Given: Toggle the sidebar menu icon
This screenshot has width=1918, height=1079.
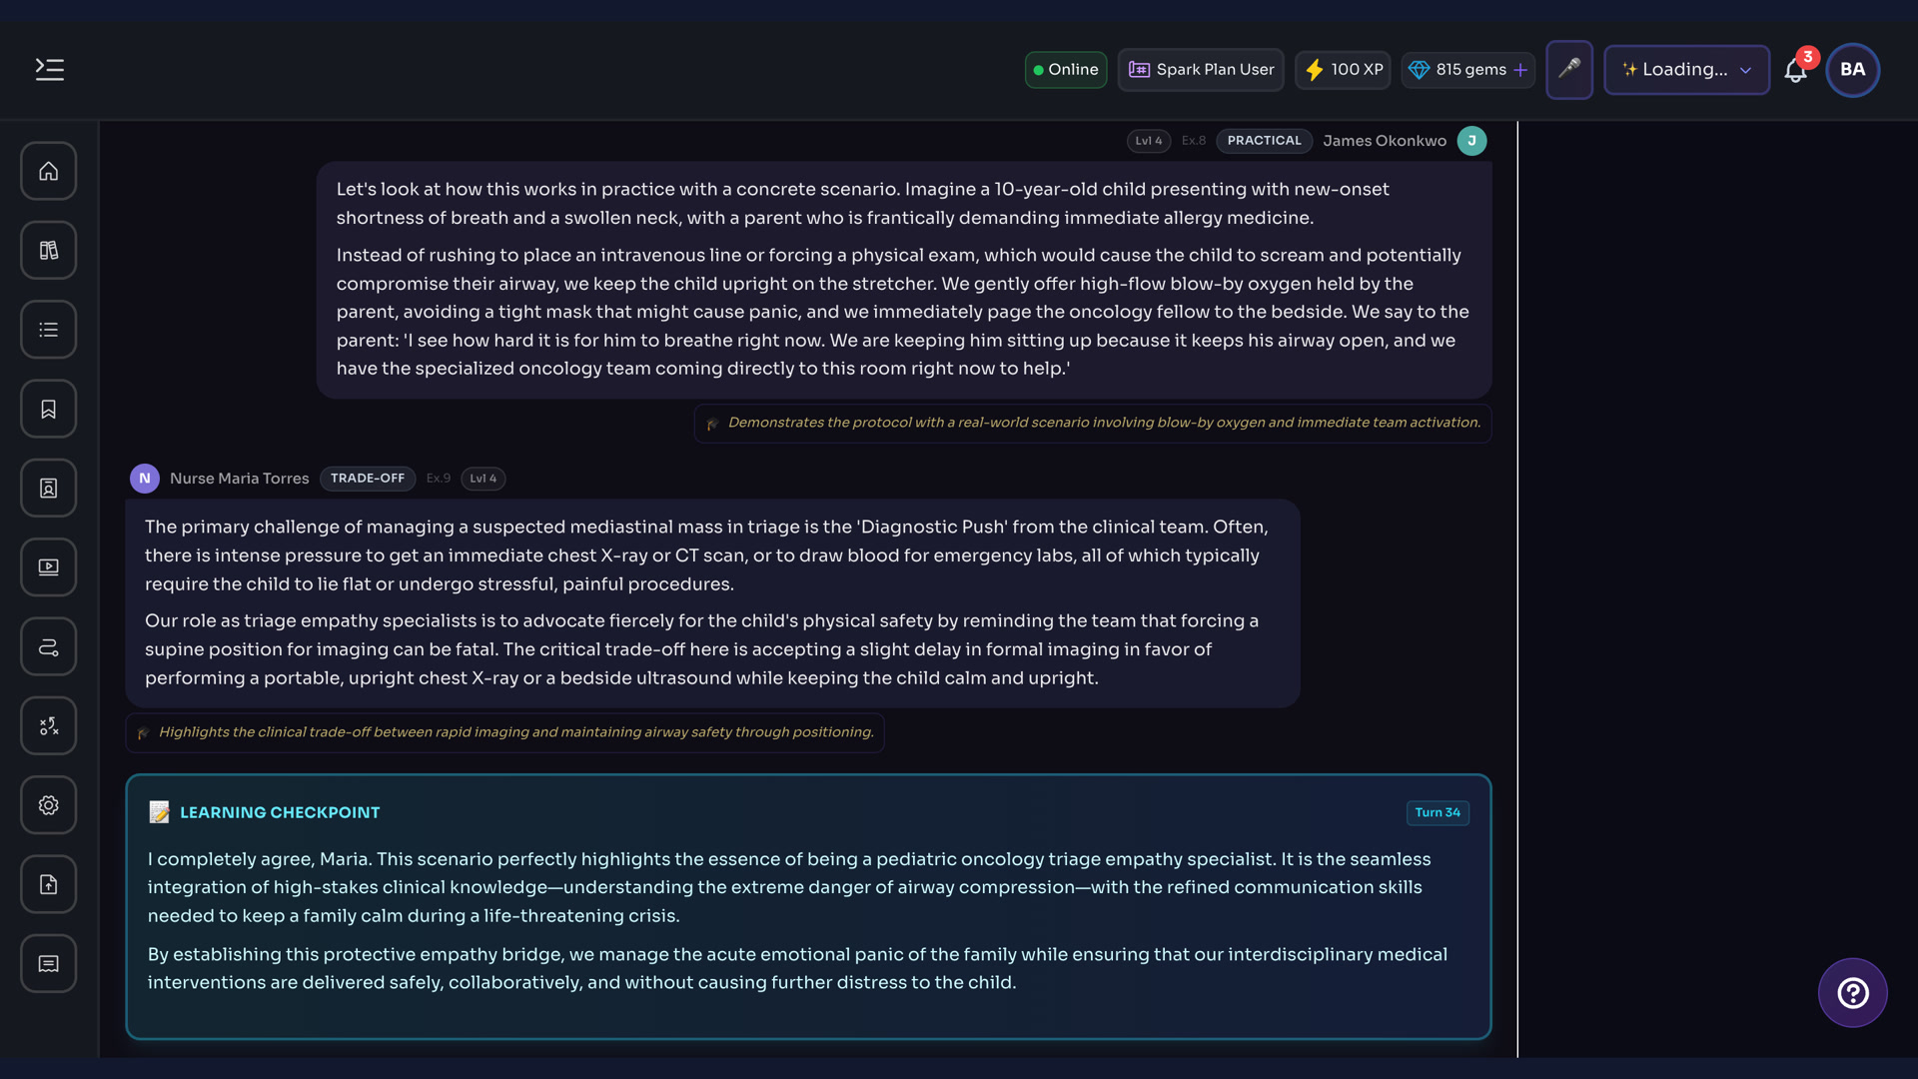Looking at the screenshot, I should pos(50,69).
